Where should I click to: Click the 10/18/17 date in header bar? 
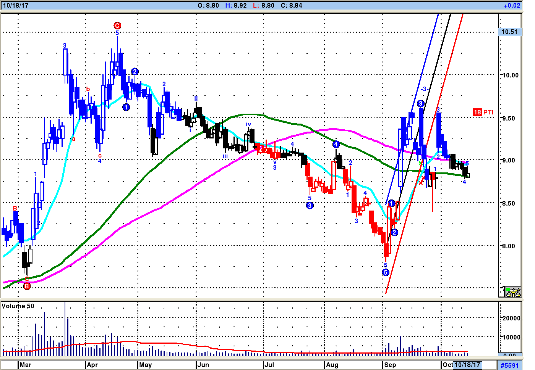point(16,5)
